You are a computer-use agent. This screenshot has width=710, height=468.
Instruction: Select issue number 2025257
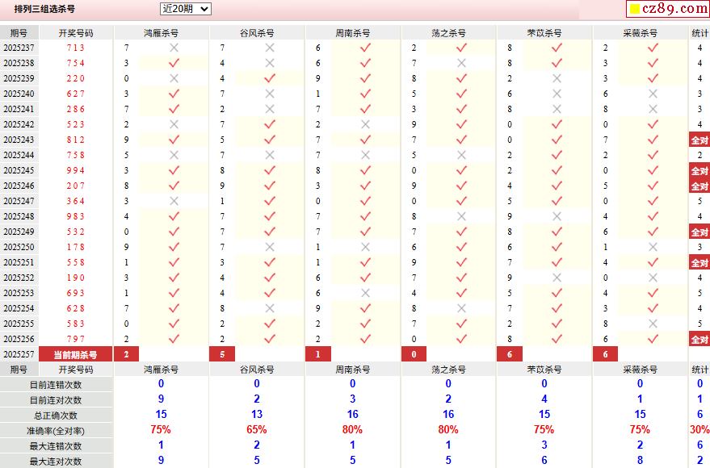pyautogui.click(x=19, y=354)
